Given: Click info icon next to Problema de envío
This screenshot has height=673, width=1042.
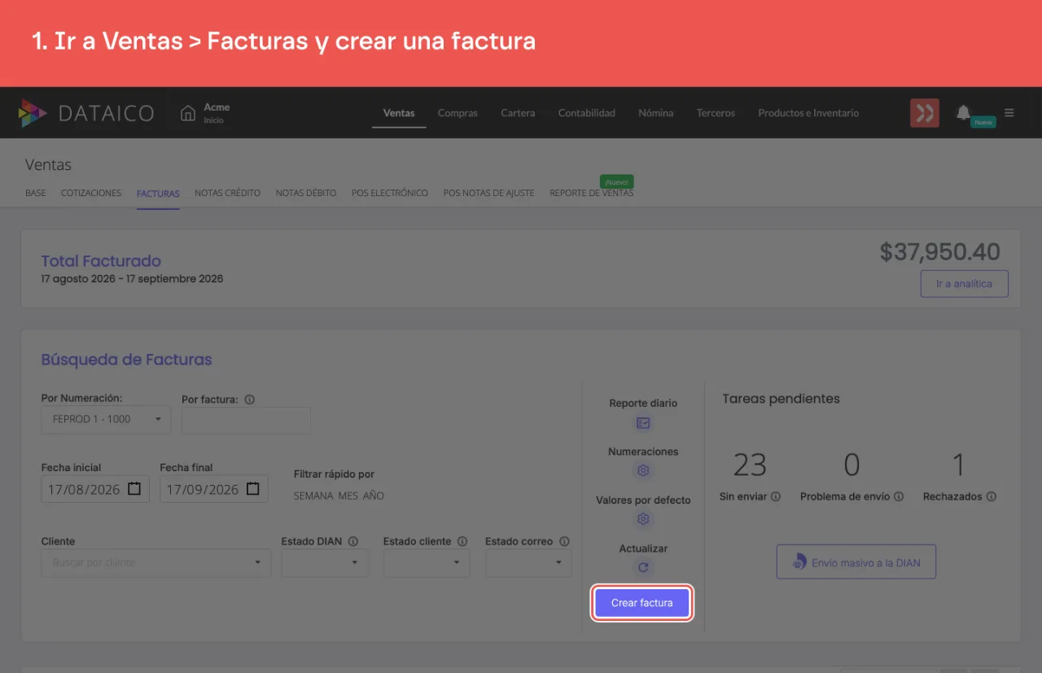Looking at the screenshot, I should tap(899, 496).
